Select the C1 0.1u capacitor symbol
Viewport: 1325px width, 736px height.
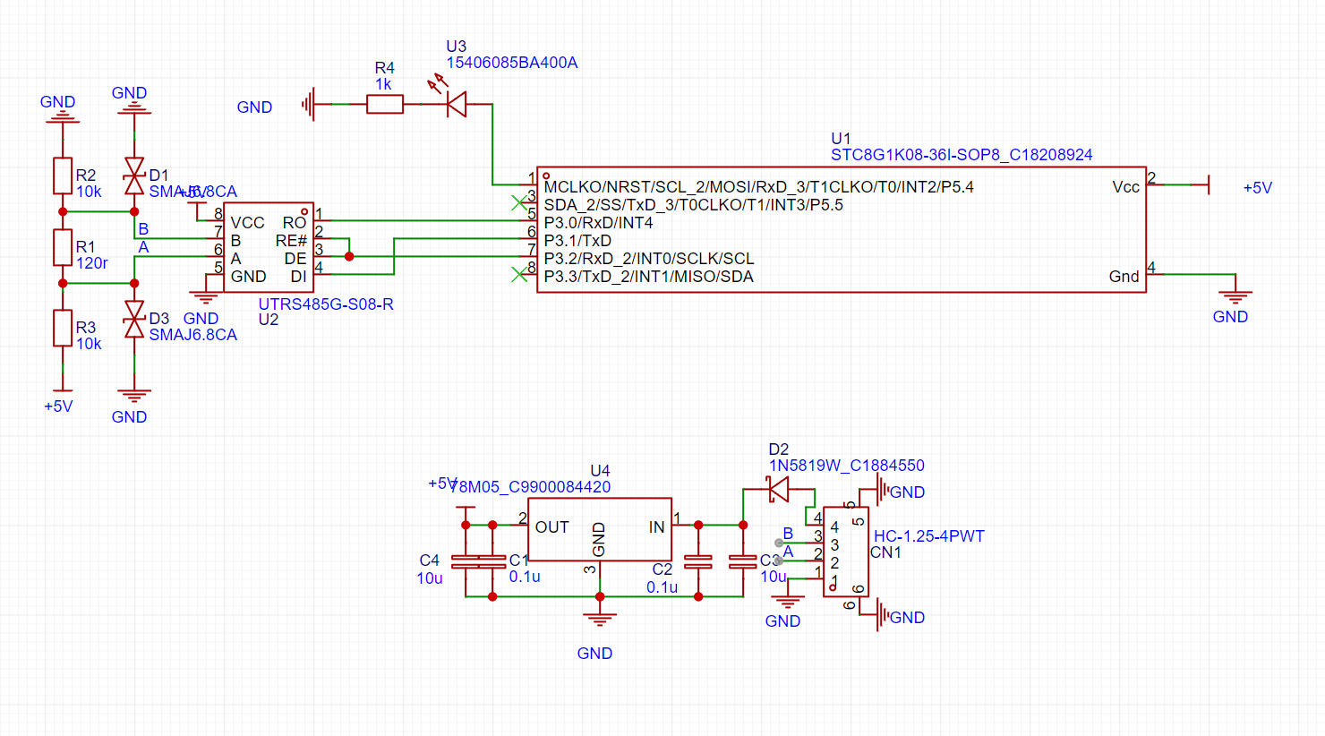[492, 561]
